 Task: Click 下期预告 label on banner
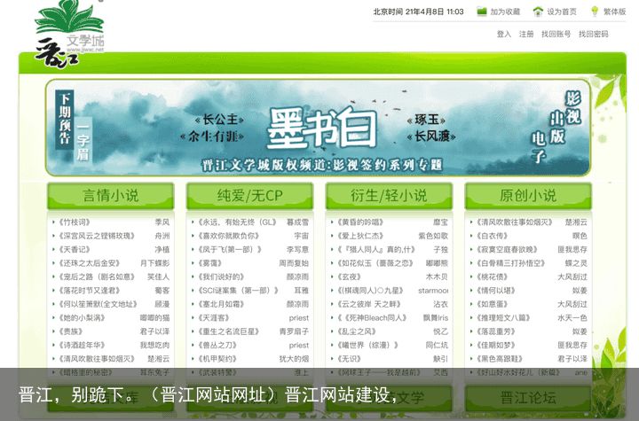coord(65,119)
